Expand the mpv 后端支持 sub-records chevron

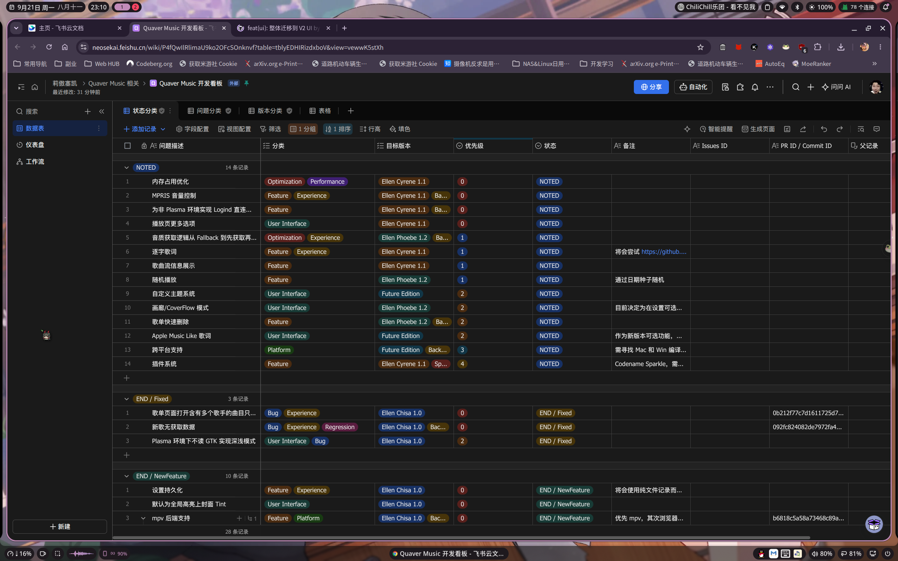point(143,518)
